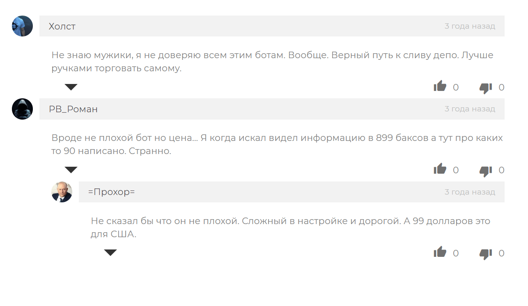The width and height of the screenshot is (528, 306).
Task: Click PB_Роман's hooded avatar picture
Action: (x=23, y=109)
